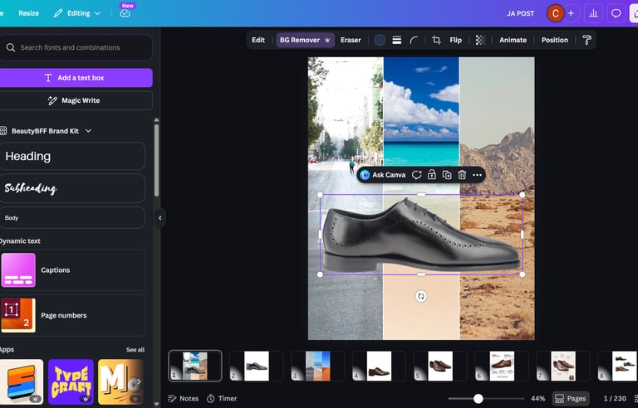Open the Position panel
638x408 pixels.
click(555, 40)
